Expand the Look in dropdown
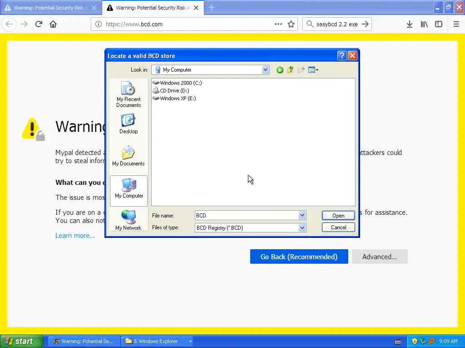This screenshot has width=465, height=348. (265, 70)
